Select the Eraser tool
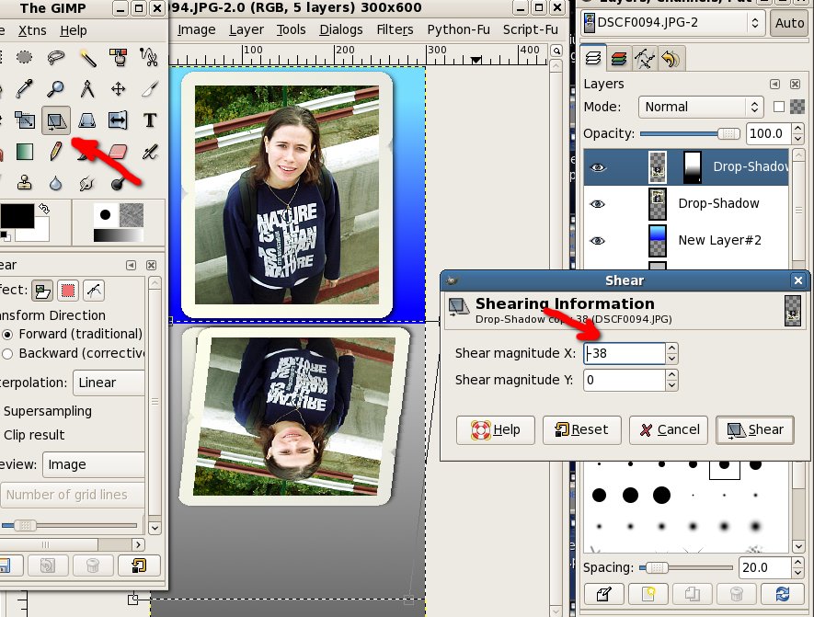This screenshot has width=814, height=617. 119,152
